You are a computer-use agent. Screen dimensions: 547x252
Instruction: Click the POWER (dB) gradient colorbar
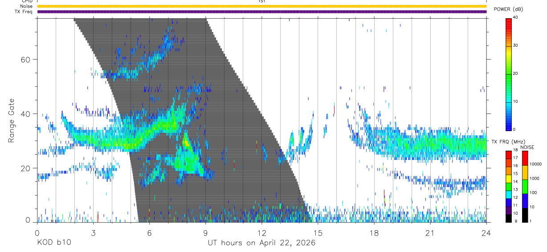point(509,74)
